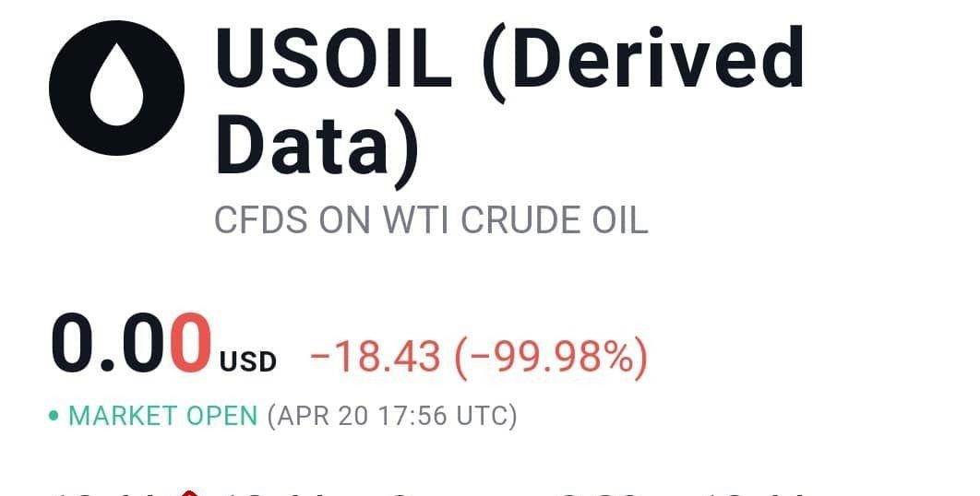980x496 pixels.
Task: Click the black oil drop logo
Action: pos(117,89)
